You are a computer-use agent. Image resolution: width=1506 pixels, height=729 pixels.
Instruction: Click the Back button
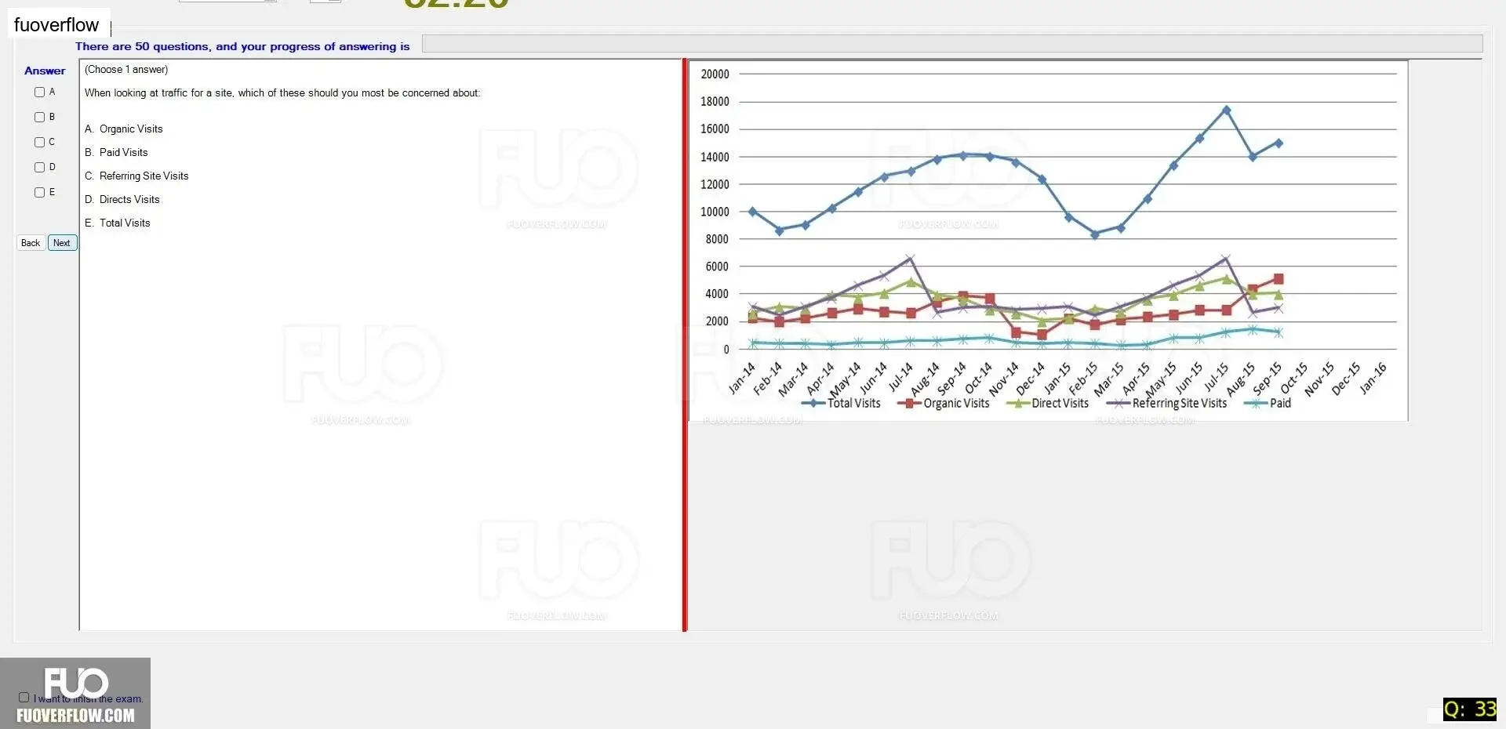point(31,243)
